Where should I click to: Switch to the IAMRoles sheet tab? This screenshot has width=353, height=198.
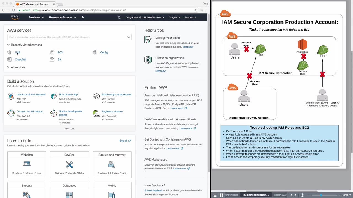click(x=232, y=195)
